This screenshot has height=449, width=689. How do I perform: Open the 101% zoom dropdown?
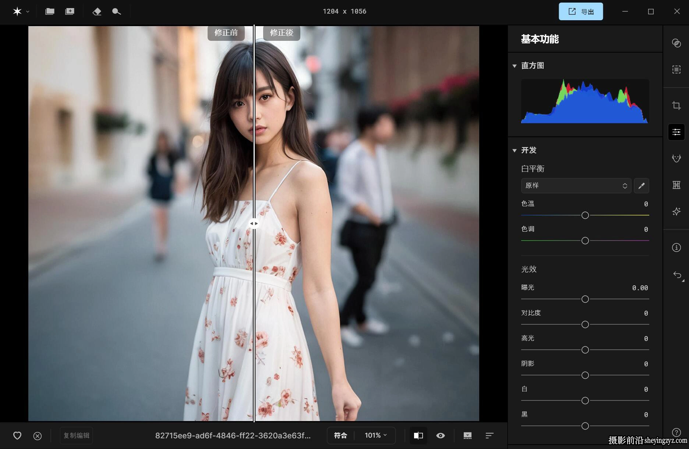tap(375, 435)
